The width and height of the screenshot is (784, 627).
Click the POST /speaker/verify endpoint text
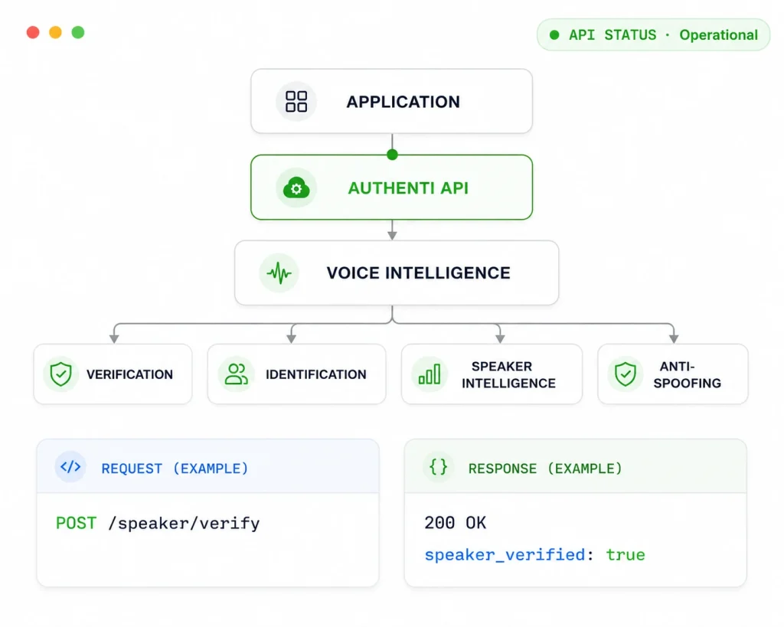pos(158,524)
